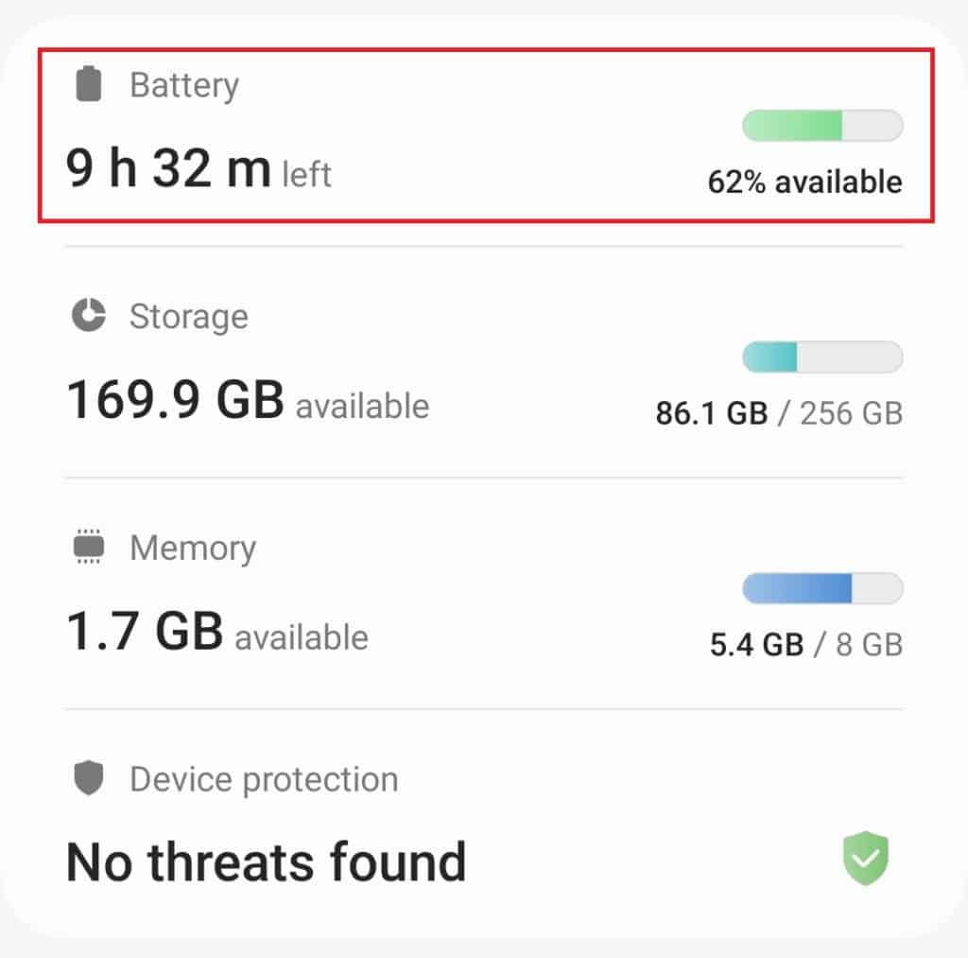Click the 169.9 GB available text

coord(248,403)
